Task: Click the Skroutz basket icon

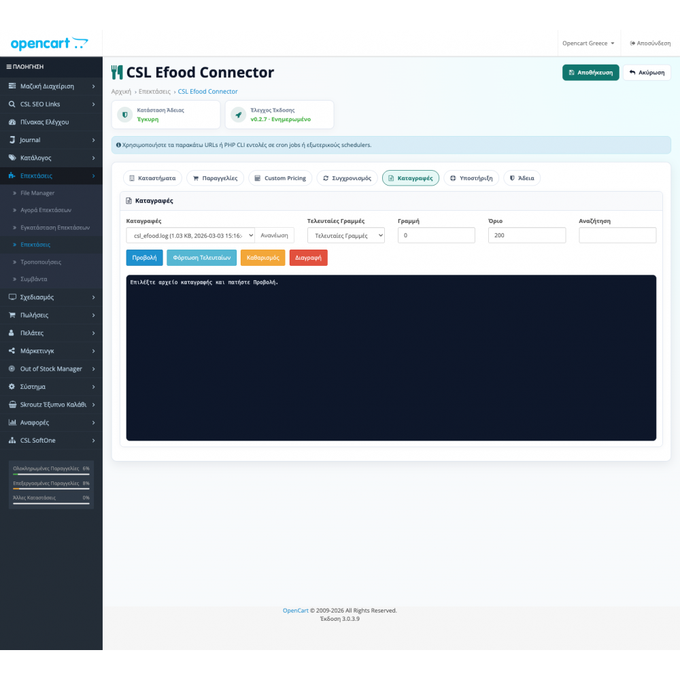Action: point(12,404)
